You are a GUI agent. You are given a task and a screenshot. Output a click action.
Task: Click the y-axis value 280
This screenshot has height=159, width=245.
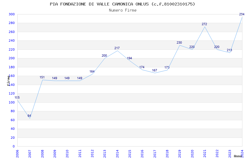[12, 23]
